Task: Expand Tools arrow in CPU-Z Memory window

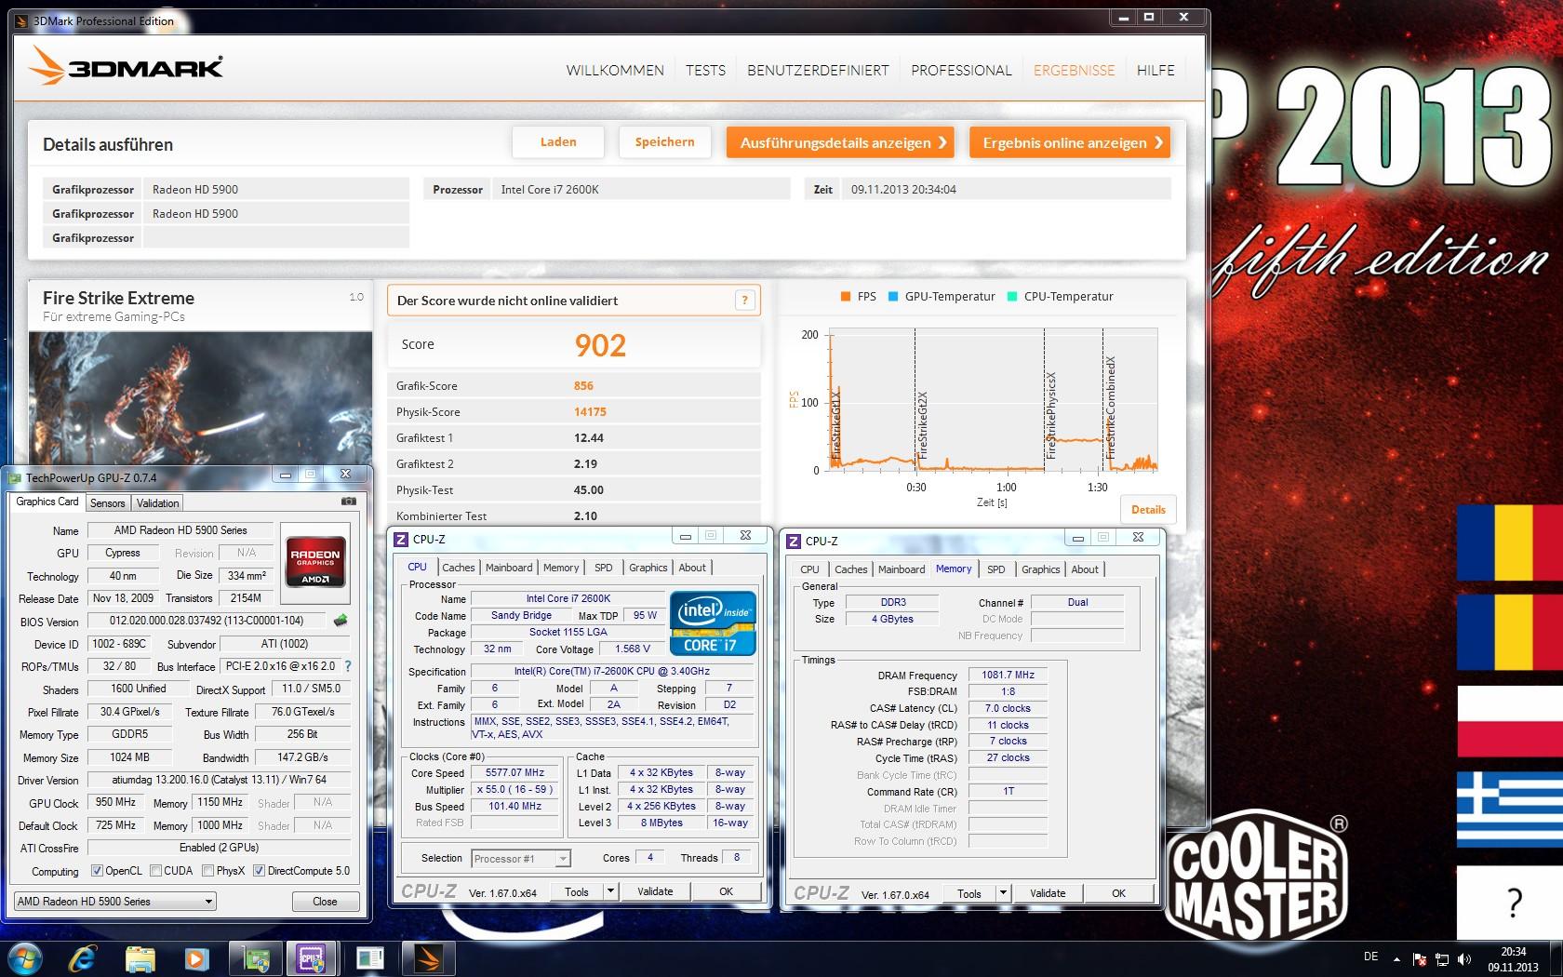Action: point(1003,893)
